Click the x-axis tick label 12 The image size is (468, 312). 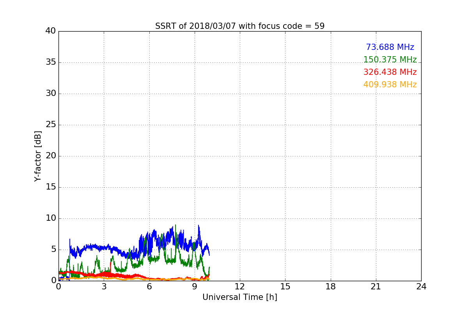pos(240,287)
